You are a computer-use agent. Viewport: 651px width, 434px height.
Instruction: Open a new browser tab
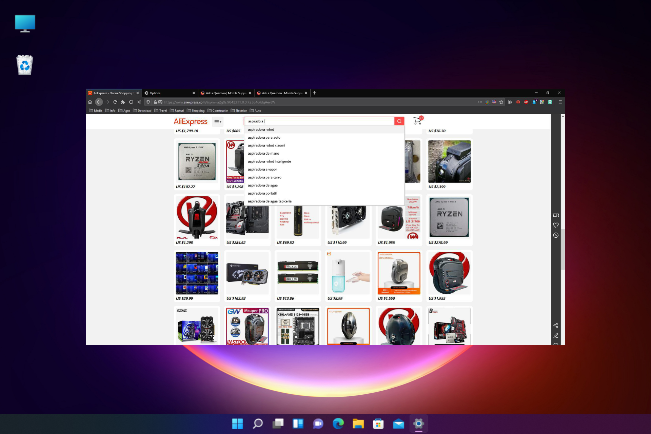click(314, 93)
